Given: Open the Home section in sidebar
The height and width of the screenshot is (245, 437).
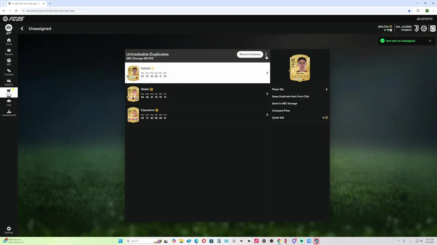Looking at the screenshot, I should point(9,42).
